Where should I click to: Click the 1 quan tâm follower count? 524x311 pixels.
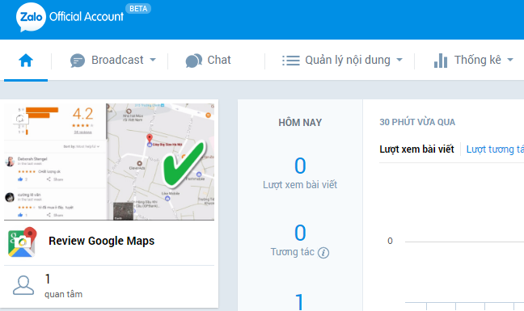(64, 286)
